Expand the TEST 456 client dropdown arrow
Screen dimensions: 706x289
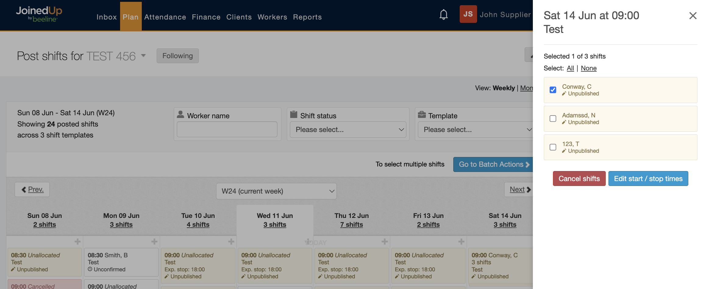tap(143, 56)
